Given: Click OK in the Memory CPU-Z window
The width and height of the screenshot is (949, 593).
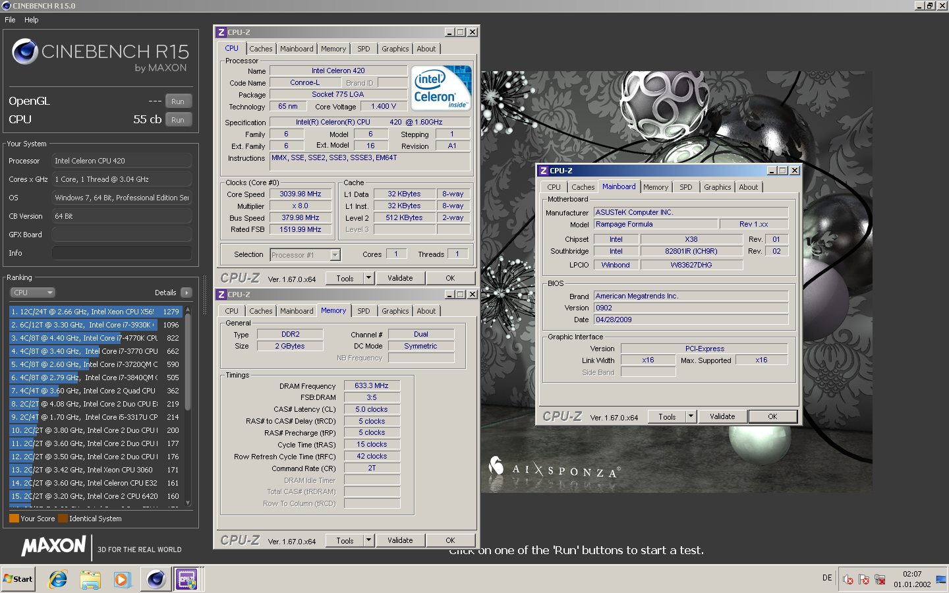Looking at the screenshot, I should (450, 540).
